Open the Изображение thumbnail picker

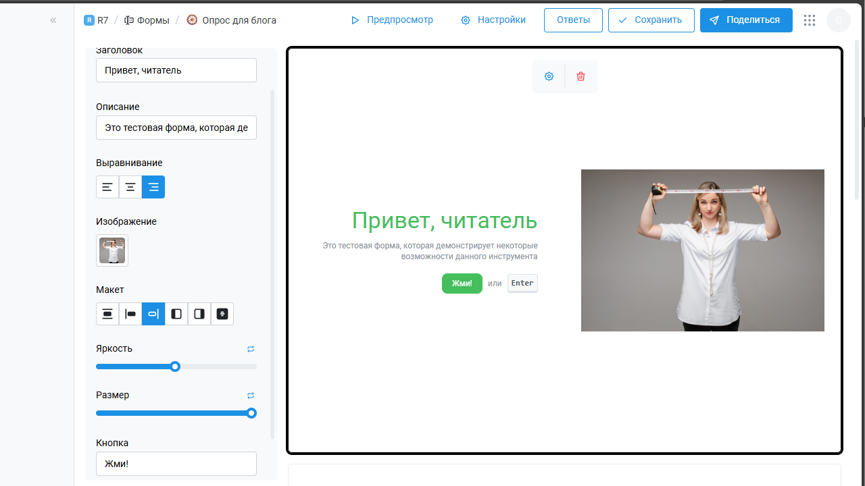tap(112, 250)
